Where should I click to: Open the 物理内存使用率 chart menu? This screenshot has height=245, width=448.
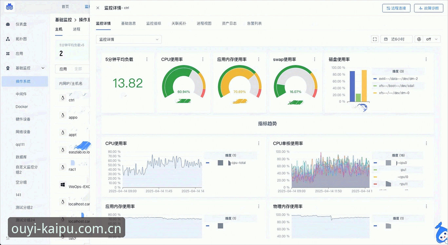426,206
